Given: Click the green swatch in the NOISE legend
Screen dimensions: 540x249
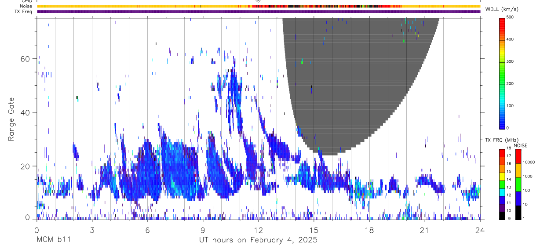Looking at the screenshot, I should [518, 184].
